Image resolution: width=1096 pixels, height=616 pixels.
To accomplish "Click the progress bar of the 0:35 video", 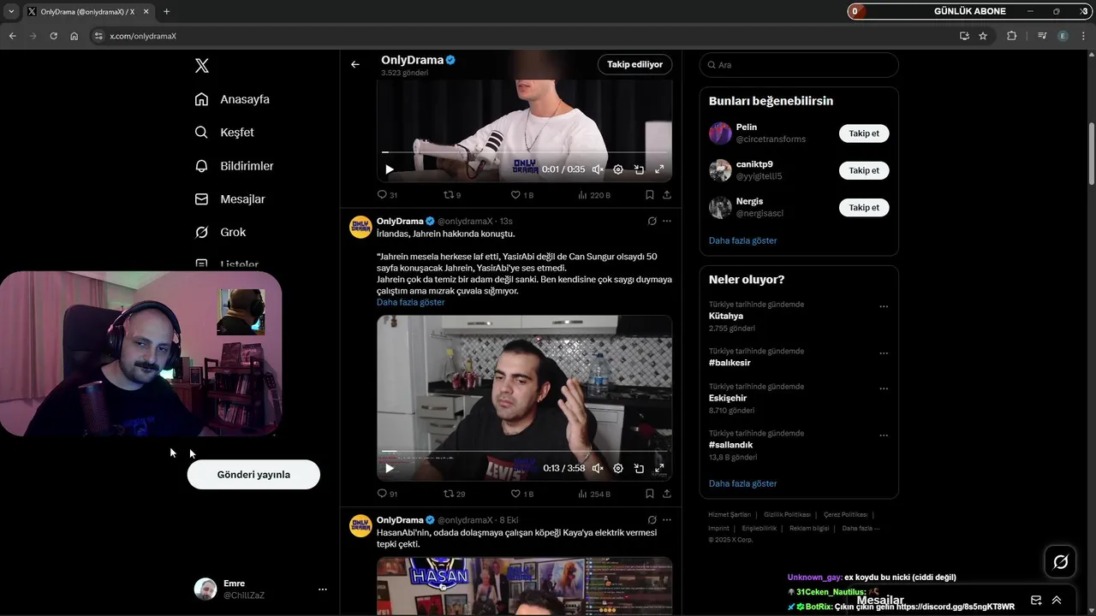I will click(x=524, y=152).
